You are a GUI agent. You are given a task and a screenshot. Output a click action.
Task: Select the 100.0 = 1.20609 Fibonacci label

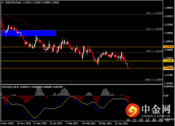[x=154, y=80]
